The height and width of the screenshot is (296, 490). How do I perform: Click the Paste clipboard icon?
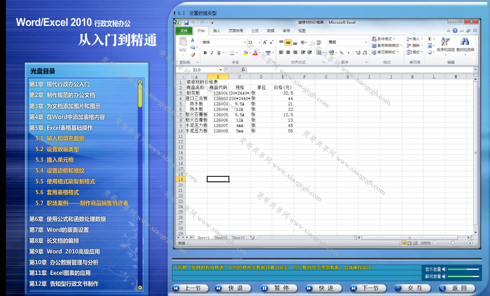point(183,41)
